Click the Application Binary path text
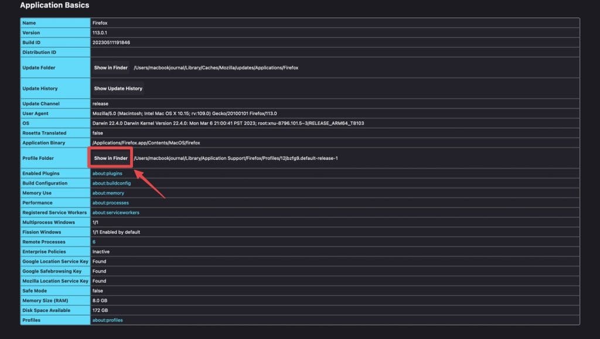The width and height of the screenshot is (600, 339). 146,142
